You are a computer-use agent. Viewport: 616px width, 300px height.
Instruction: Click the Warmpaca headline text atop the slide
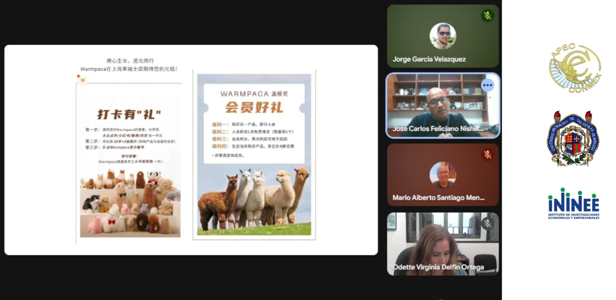click(x=129, y=65)
